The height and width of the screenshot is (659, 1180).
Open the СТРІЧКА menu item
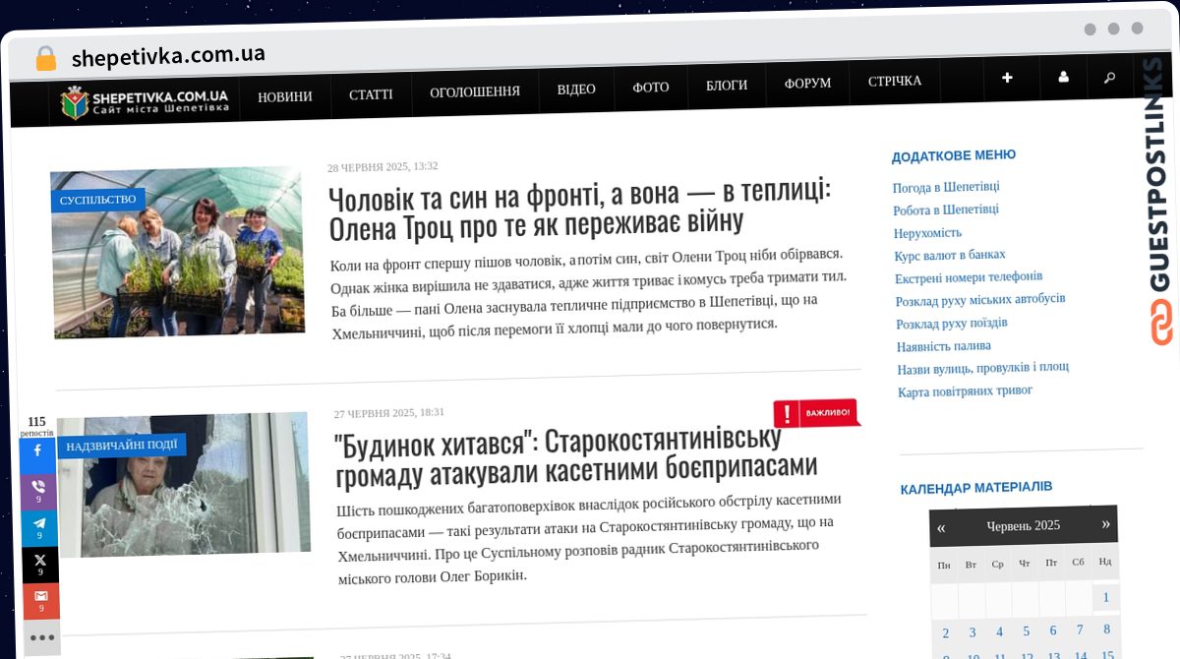(895, 81)
